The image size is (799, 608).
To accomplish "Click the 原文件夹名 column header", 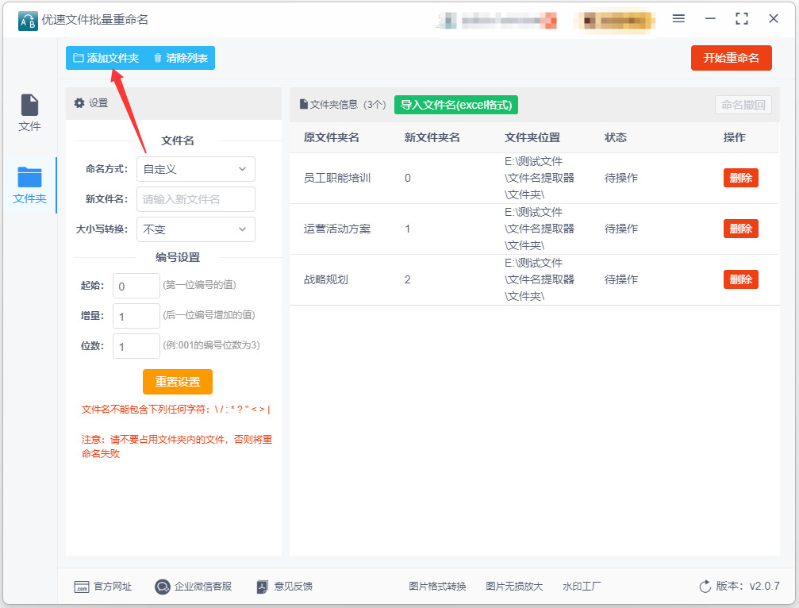I will [x=331, y=137].
